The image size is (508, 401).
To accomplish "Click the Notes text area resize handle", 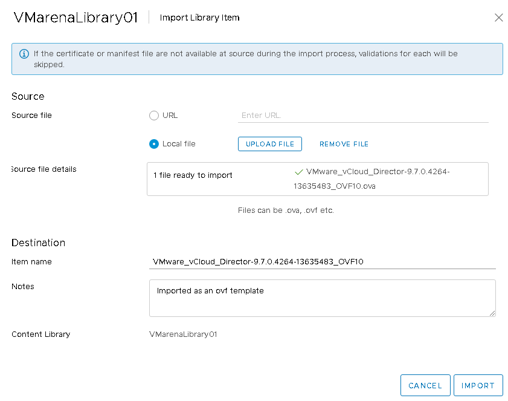I will (492, 313).
